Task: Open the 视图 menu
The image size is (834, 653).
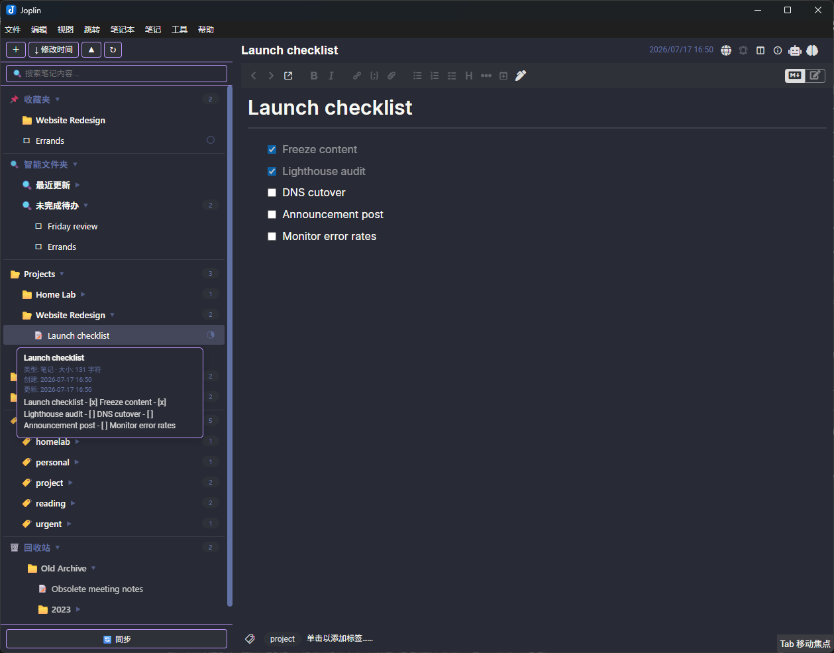Action: coord(66,30)
